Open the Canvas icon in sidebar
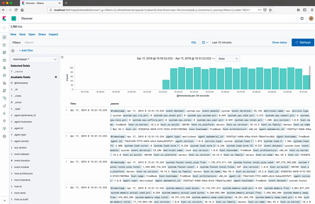The height and width of the screenshot is (204, 315). point(4,60)
